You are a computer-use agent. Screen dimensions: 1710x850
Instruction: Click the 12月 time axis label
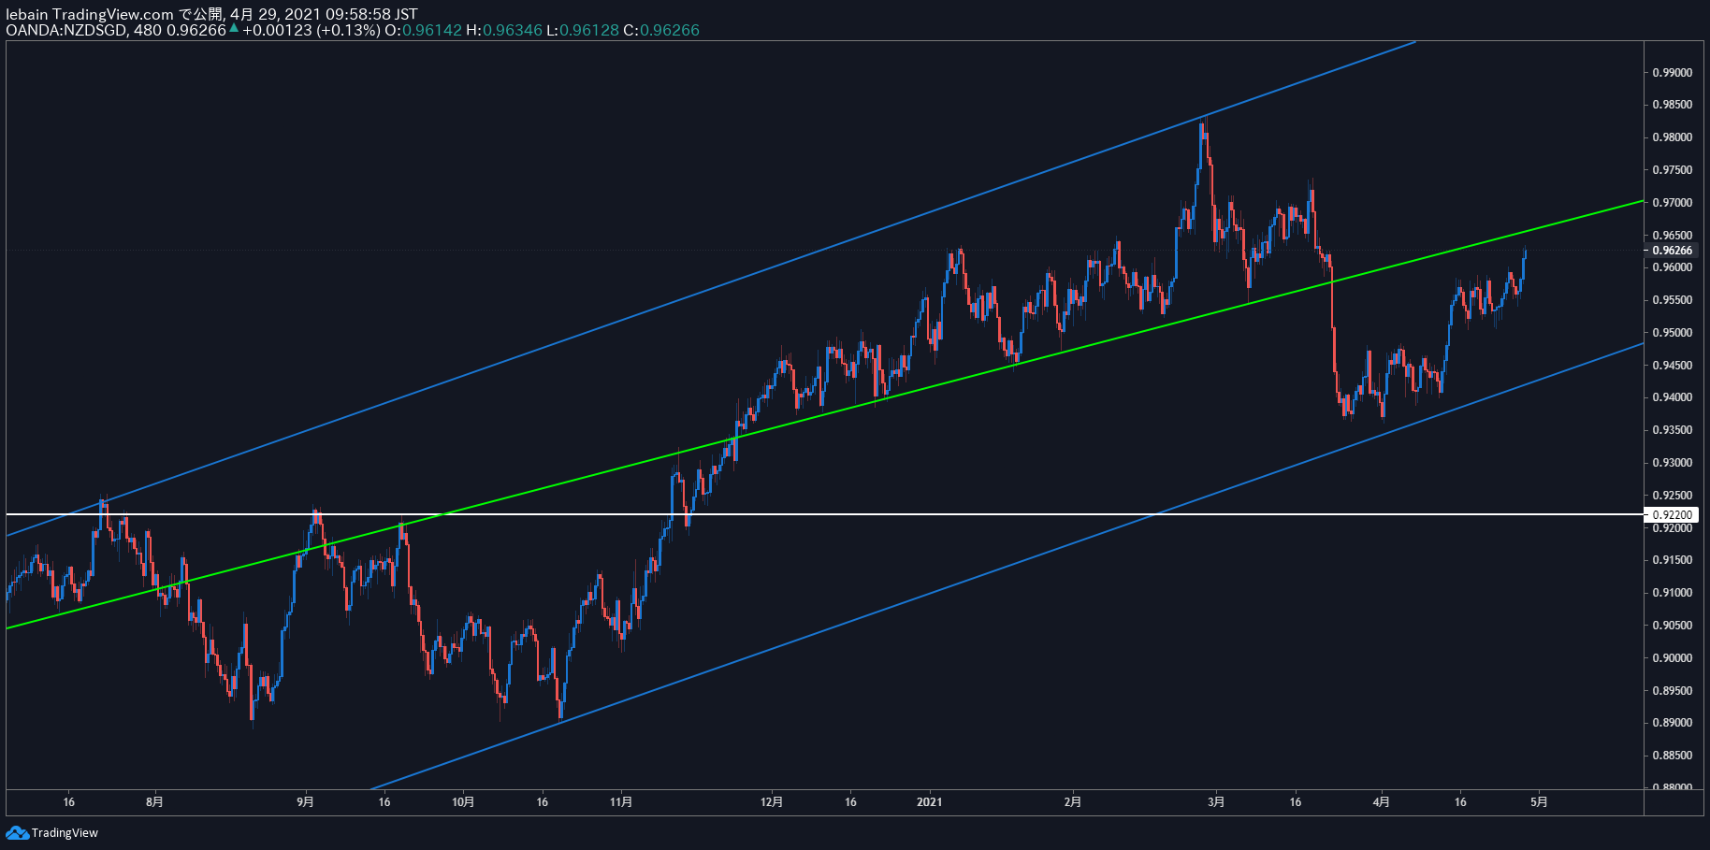772,801
